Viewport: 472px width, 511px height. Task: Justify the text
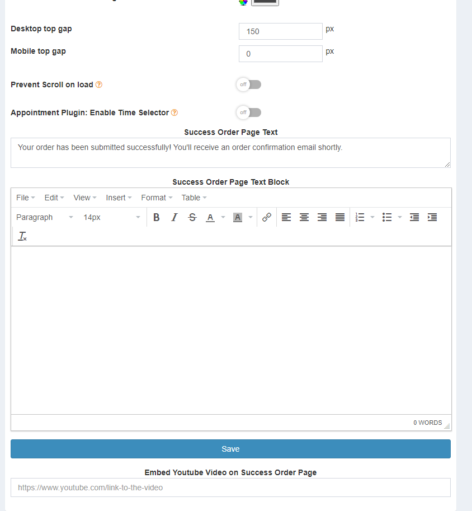pyautogui.click(x=340, y=217)
